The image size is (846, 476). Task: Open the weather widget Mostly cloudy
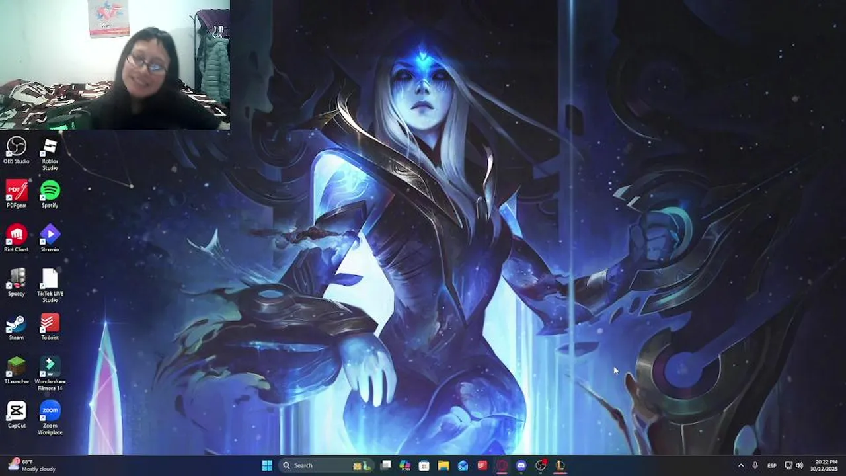pos(32,465)
